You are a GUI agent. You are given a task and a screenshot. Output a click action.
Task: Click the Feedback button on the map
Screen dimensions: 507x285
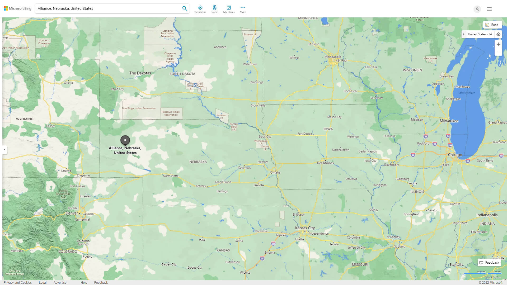pyautogui.click(x=489, y=262)
